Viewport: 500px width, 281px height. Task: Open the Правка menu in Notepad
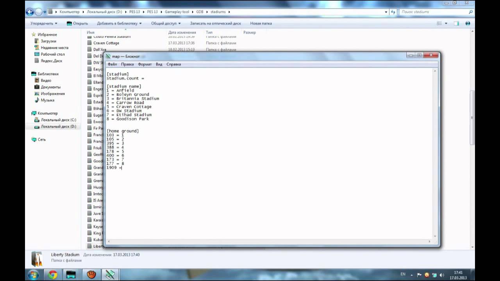click(127, 64)
